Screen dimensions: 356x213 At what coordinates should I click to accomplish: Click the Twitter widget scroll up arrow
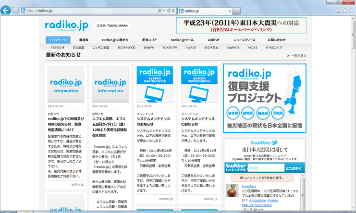303,176
